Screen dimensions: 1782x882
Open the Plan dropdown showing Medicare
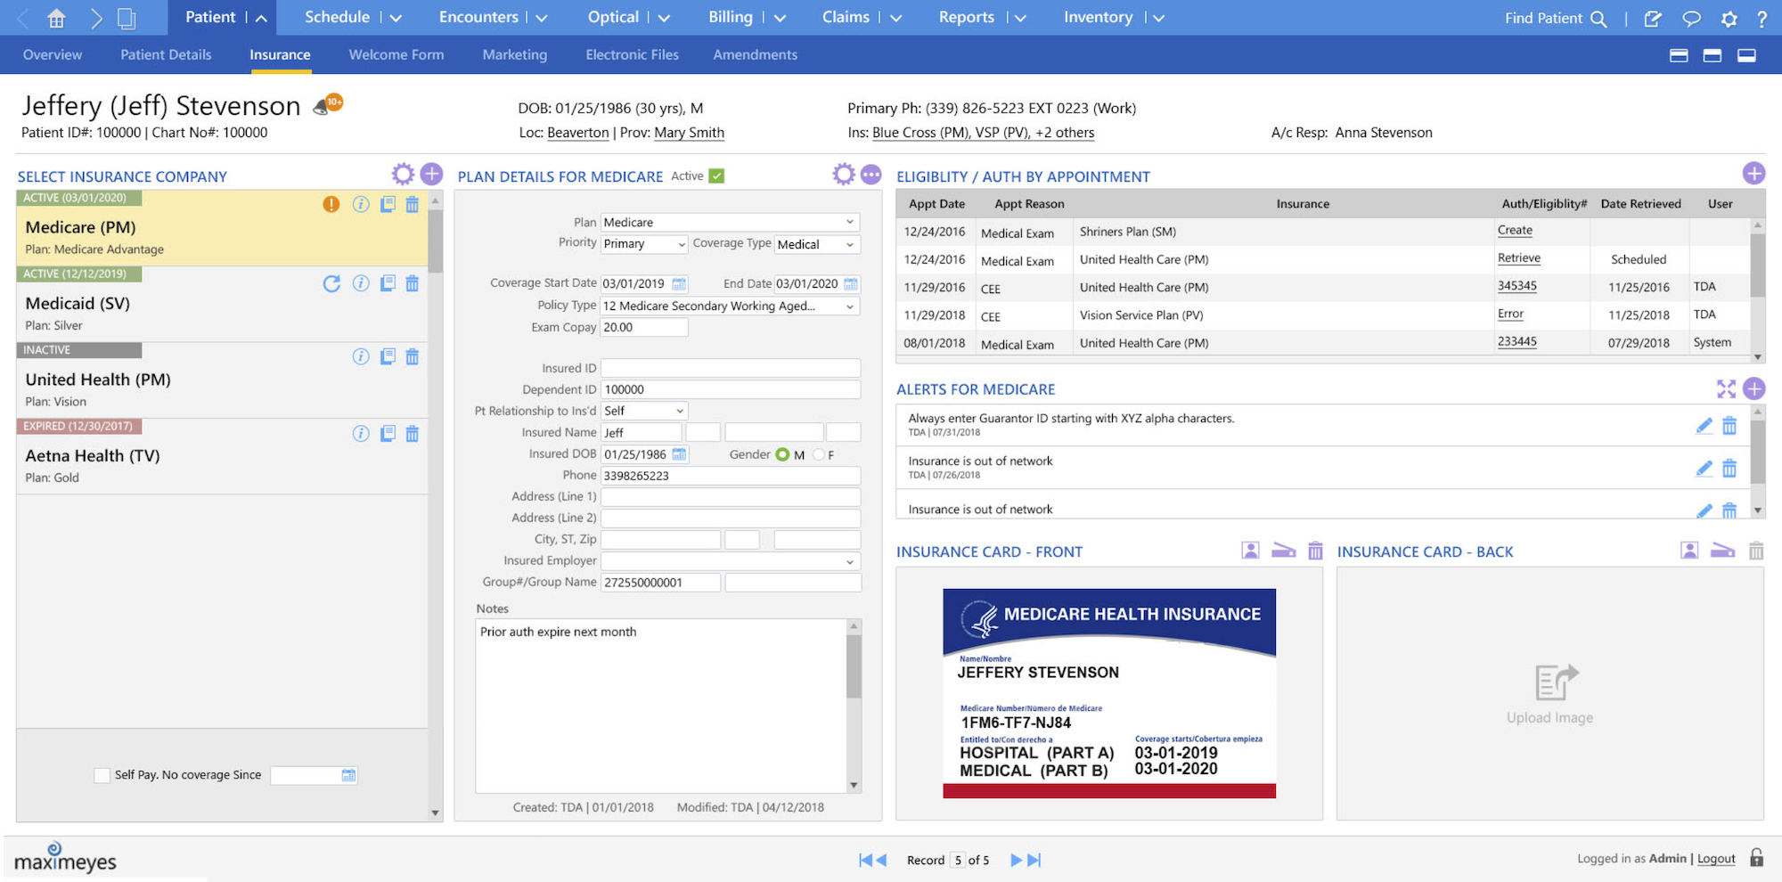point(731,222)
